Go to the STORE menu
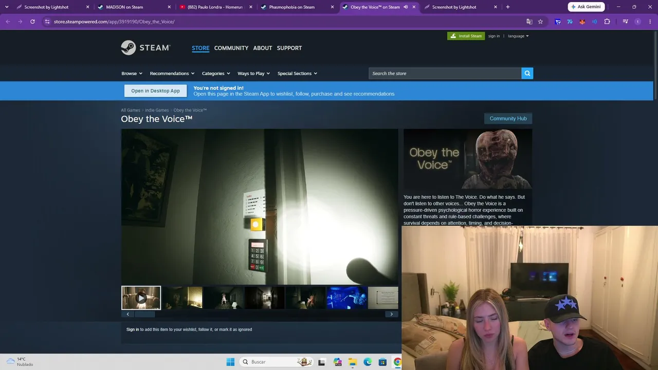 (x=200, y=48)
